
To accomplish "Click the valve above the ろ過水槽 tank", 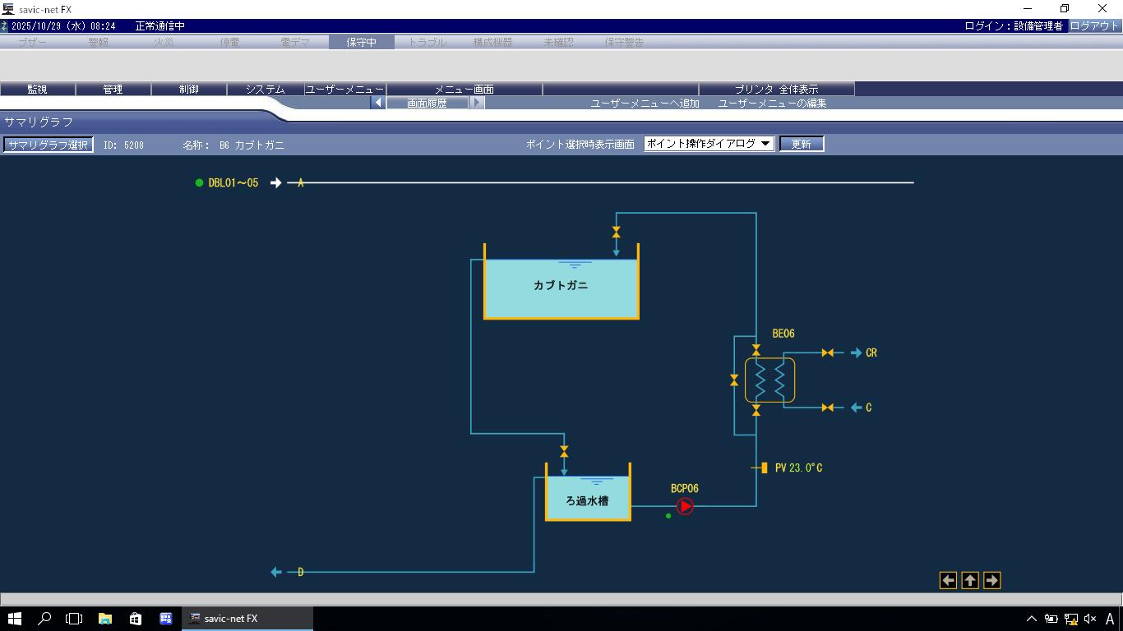I will click(x=564, y=451).
